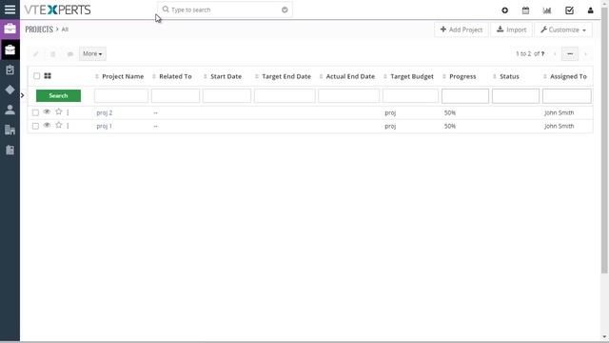Click 50% progress in proj 1 row
Viewport: 609px width, 343px height.
point(450,126)
